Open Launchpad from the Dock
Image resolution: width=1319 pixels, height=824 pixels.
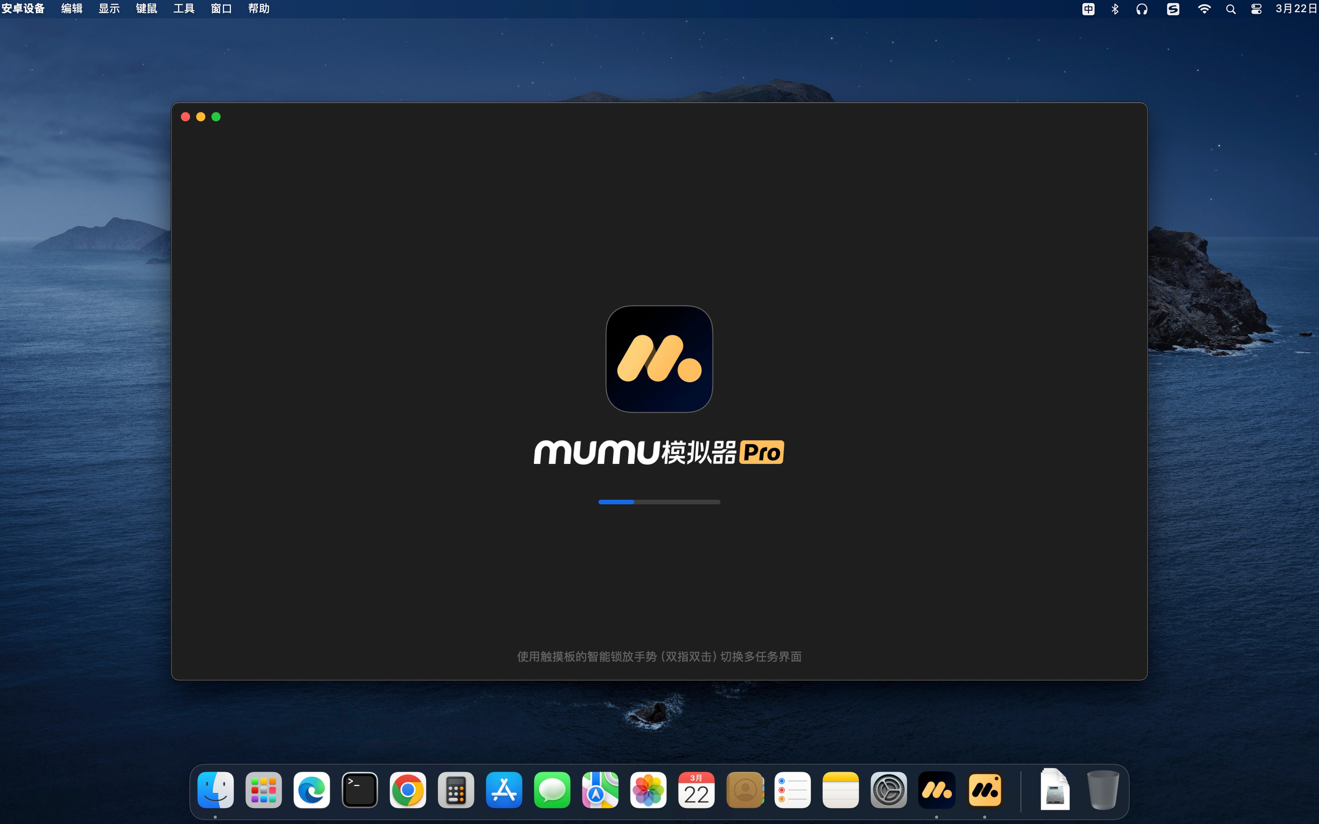(x=263, y=790)
